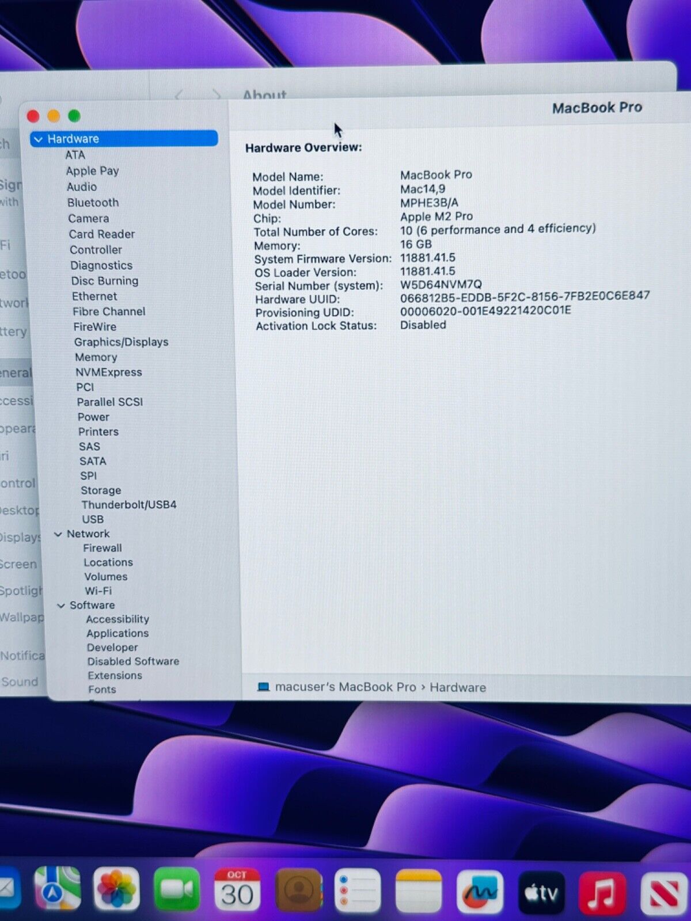The width and height of the screenshot is (691, 921).
Task: Open the Maps app in the Dock
Action: pyautogui.click(x=57, y=888)
